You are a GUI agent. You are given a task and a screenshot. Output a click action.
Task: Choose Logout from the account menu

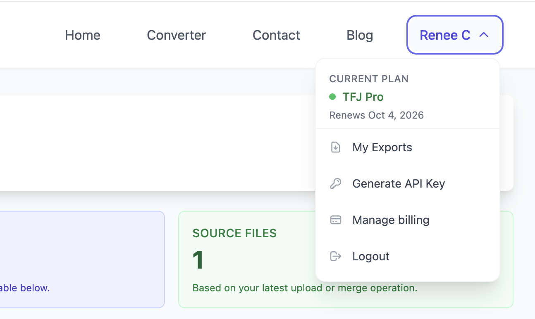(x=370, y=256)
